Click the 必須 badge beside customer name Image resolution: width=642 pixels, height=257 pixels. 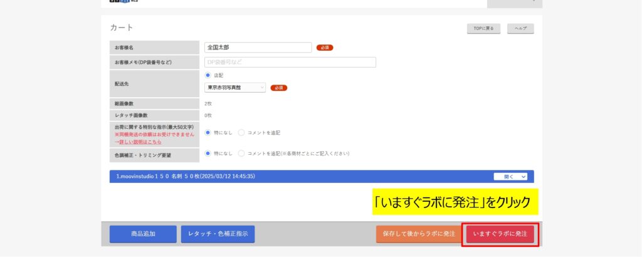pyautogui.click(x=325, y=48)
